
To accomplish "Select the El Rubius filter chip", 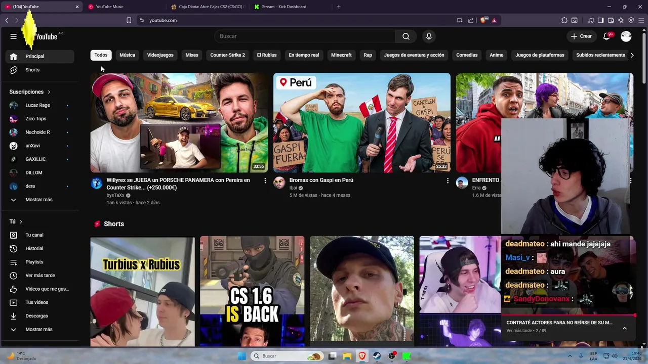I will [266, 55].
